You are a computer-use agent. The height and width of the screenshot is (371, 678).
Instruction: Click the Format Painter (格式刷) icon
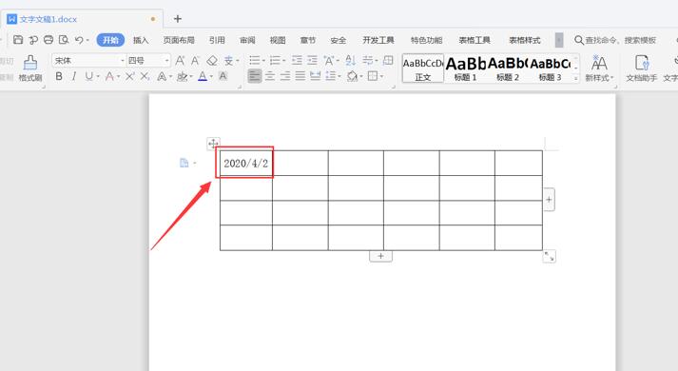[x=29, y=63]
